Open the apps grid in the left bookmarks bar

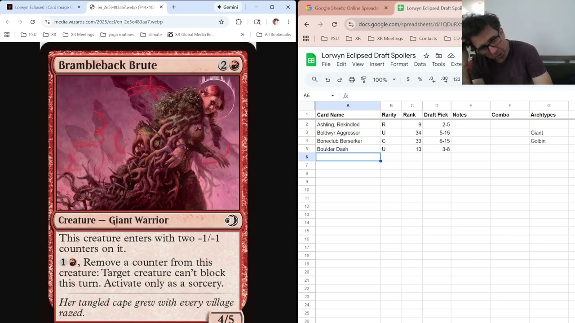click(7, 34)
